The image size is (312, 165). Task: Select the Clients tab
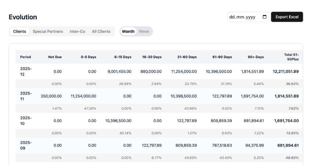(x=20, y=32)
